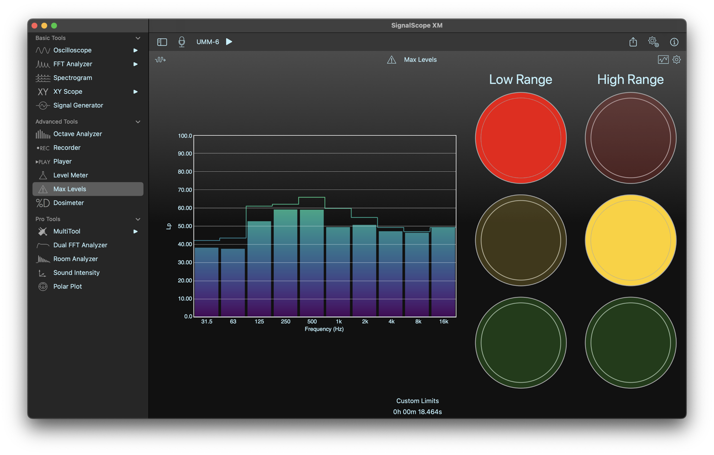Image resolution: width=714 pixels, height=455 pixels.
Task: Click the Octave Analyzer bars icon
Action: point(43,134)
